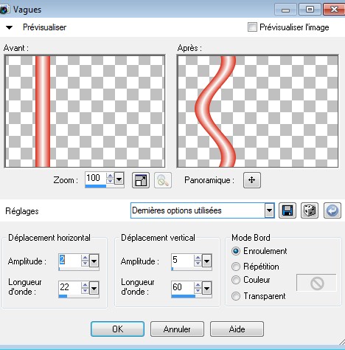Confirm the wave effect with OK
Image resolution: width=345 pixels, height=350 pixels.
click(x=117, y=329)
